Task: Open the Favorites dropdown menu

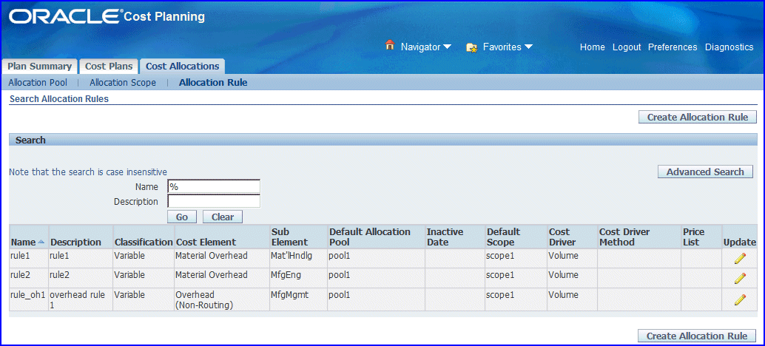Action: click(x=508, y=47)
